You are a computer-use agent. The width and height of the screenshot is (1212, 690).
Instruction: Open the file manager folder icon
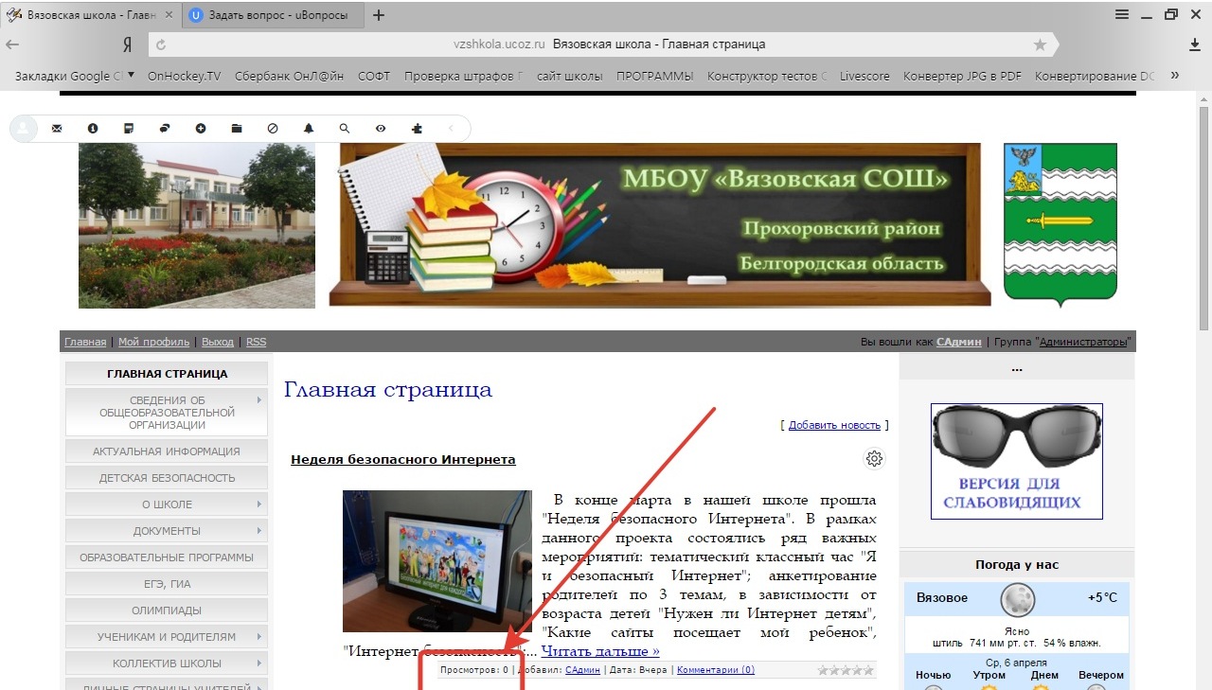click(237, 129)
